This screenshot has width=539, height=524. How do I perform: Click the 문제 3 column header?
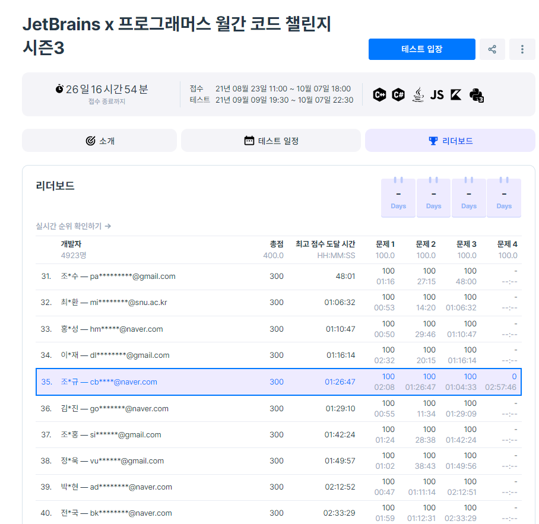click(466, 244)
